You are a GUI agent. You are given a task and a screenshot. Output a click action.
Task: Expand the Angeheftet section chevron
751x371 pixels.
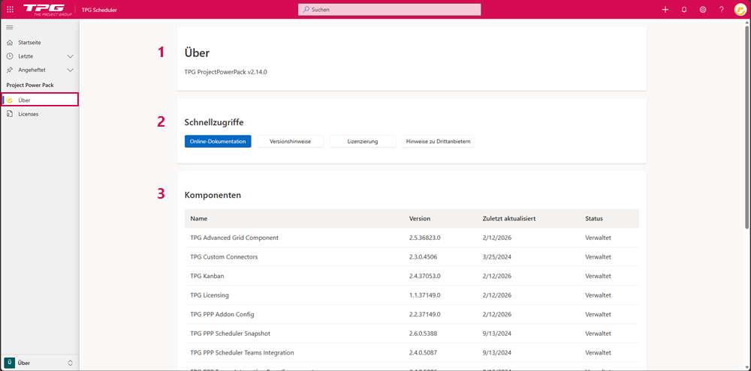coord(71,70)
